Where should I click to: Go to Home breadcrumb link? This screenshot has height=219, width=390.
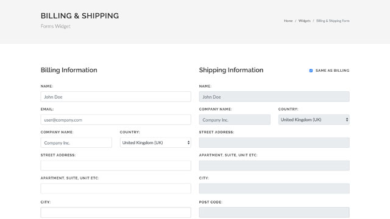288,21
